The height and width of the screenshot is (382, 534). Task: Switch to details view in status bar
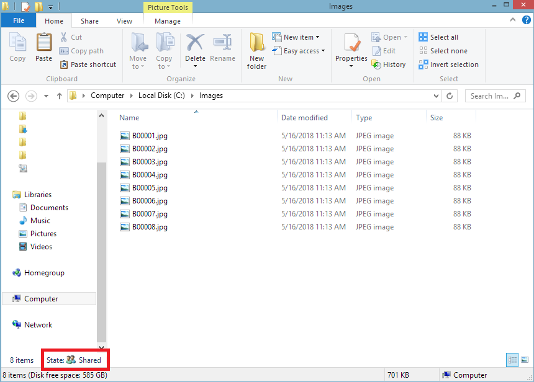coord(513,360)
